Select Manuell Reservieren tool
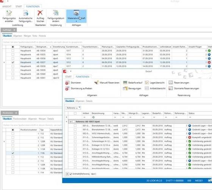This screenshot has width=212, height=190. (x=107, y=82)
